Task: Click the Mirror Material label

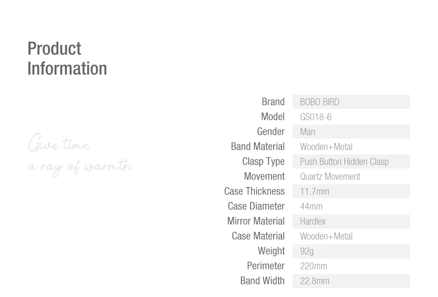Action: coord(256,221)
